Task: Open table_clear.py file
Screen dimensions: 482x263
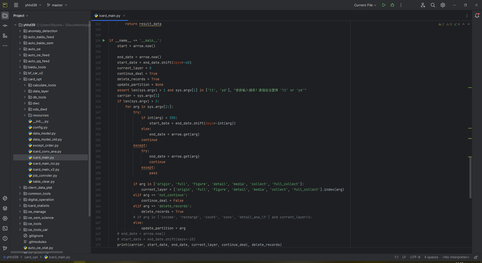Action: (x=44, y=181)
